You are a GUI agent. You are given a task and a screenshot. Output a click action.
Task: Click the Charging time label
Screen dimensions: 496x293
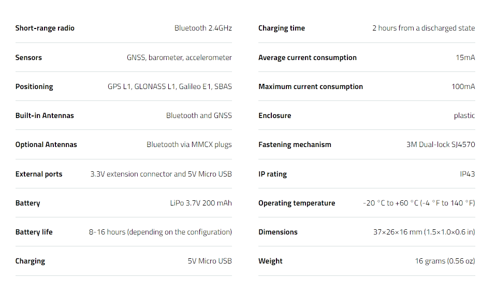(282, 28)
